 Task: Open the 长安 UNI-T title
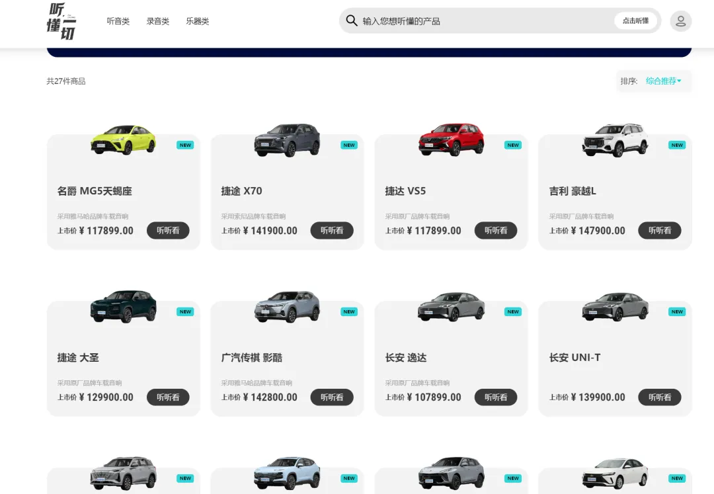click(x=575, y=358)
